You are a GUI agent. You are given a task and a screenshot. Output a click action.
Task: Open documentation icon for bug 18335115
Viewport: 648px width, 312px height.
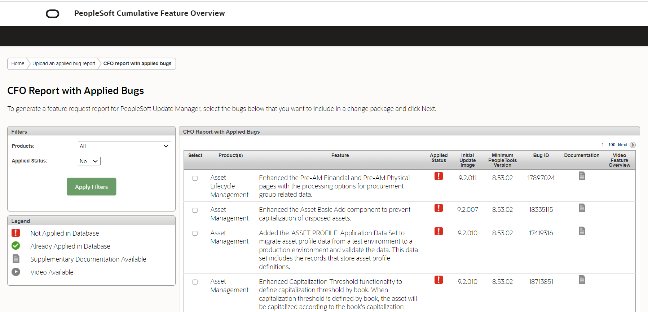pos(582,208)
